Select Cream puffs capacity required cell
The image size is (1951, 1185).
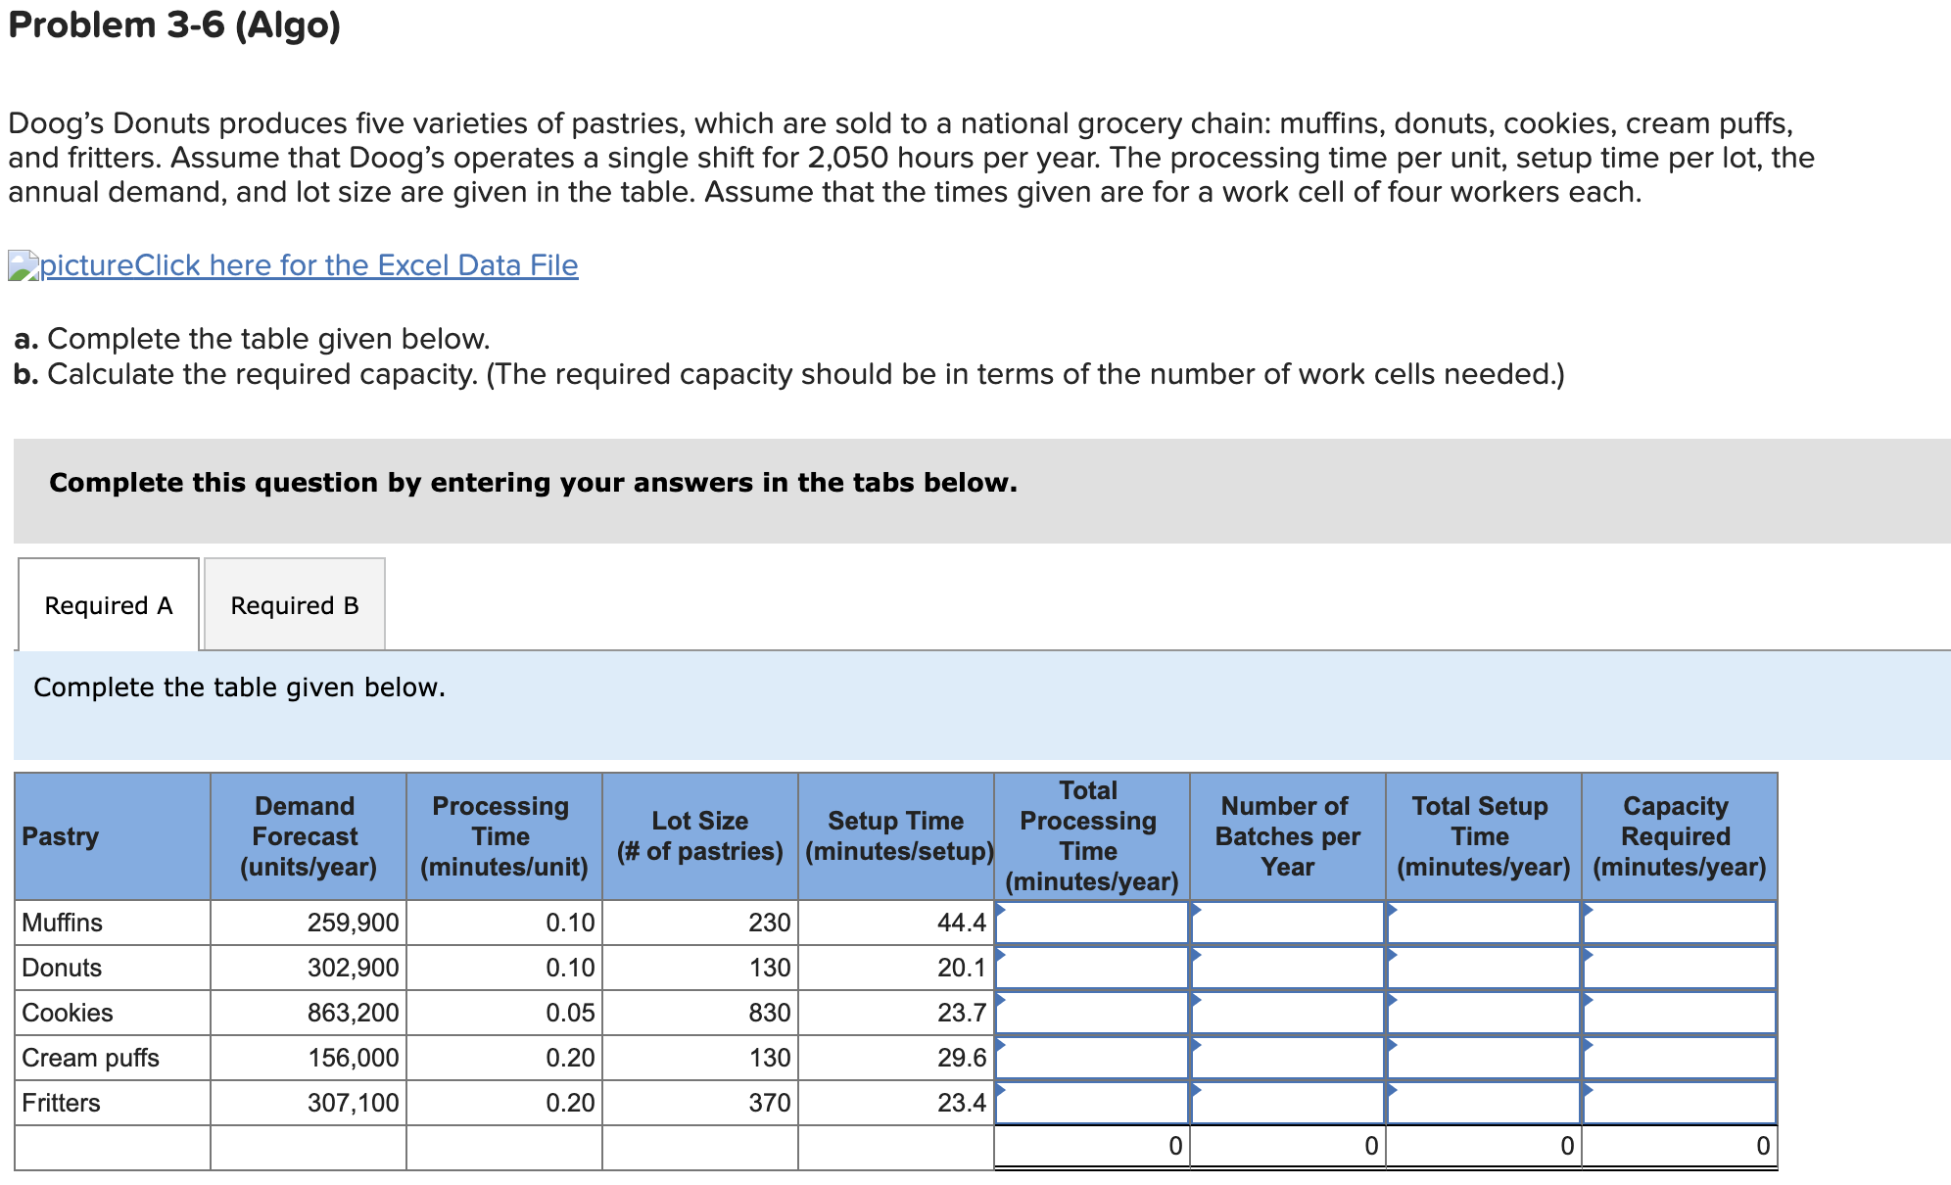(1679, 1058)
